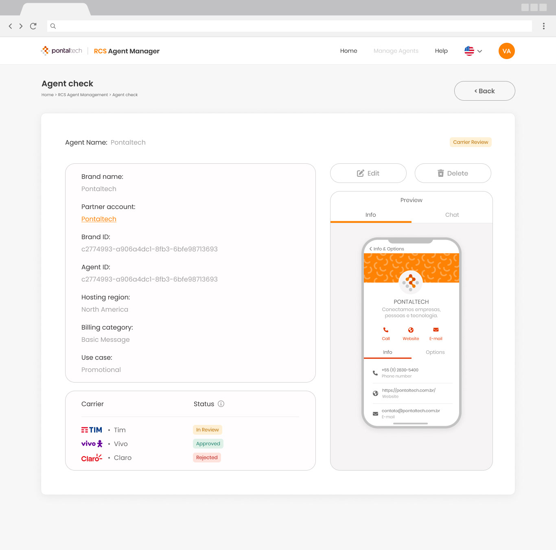Select the Info preview tab
This screenshot has height=550, width=556.
[371, 215]
